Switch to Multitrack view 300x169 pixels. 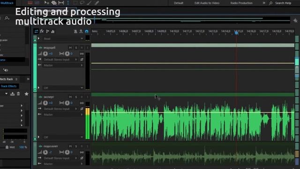tap(7, 3)
